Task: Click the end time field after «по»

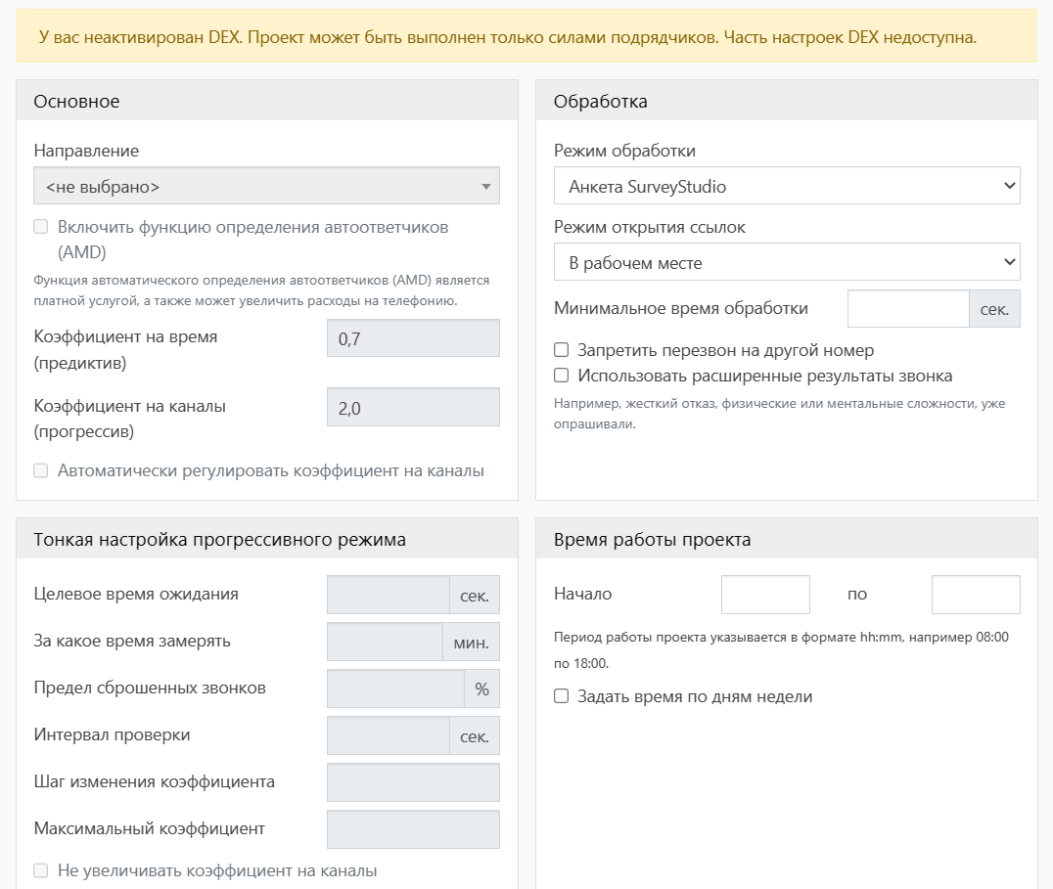Action: pyautogui.click(x=975, y=595)
